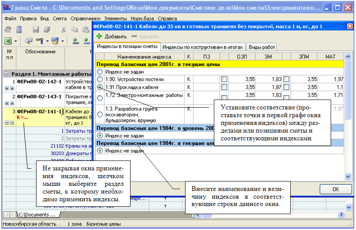Image resolution: width=356 pixels, height=230 pixels.
Task: Click the C:\Documents document tab
Action: [x=37, y=215]
